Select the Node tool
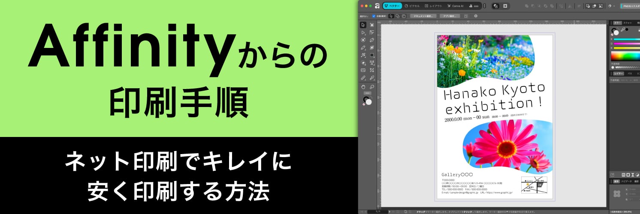The height and width of the screenshot is (214, 640). pyautogui.click(x=363, y=33)
